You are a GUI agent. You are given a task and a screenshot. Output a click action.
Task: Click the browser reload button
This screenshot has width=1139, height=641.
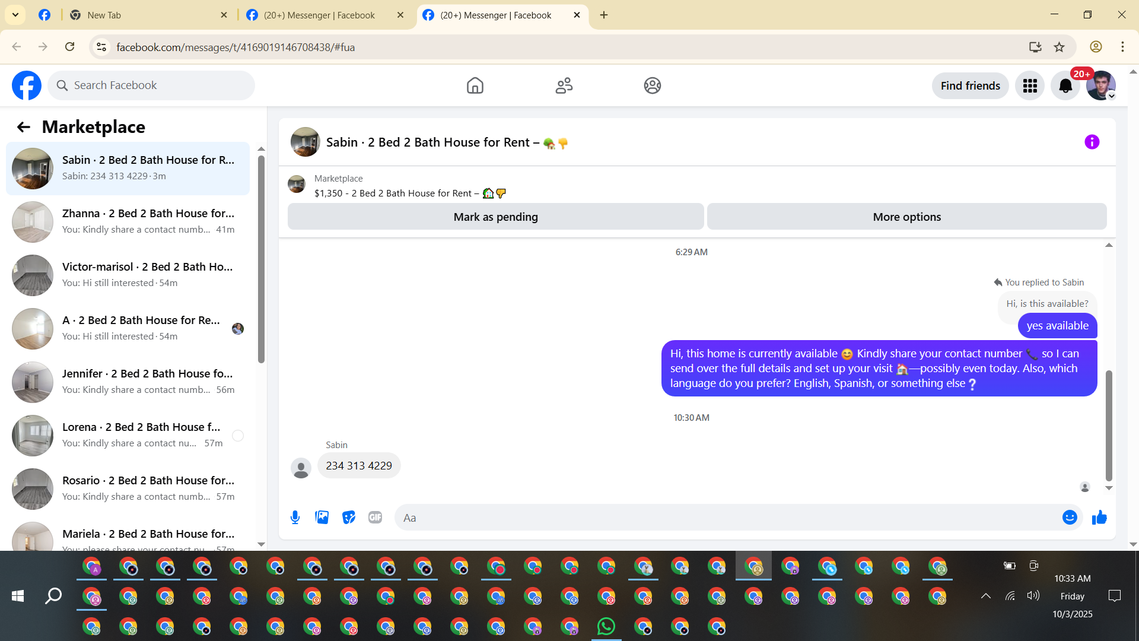click(70, 47)
